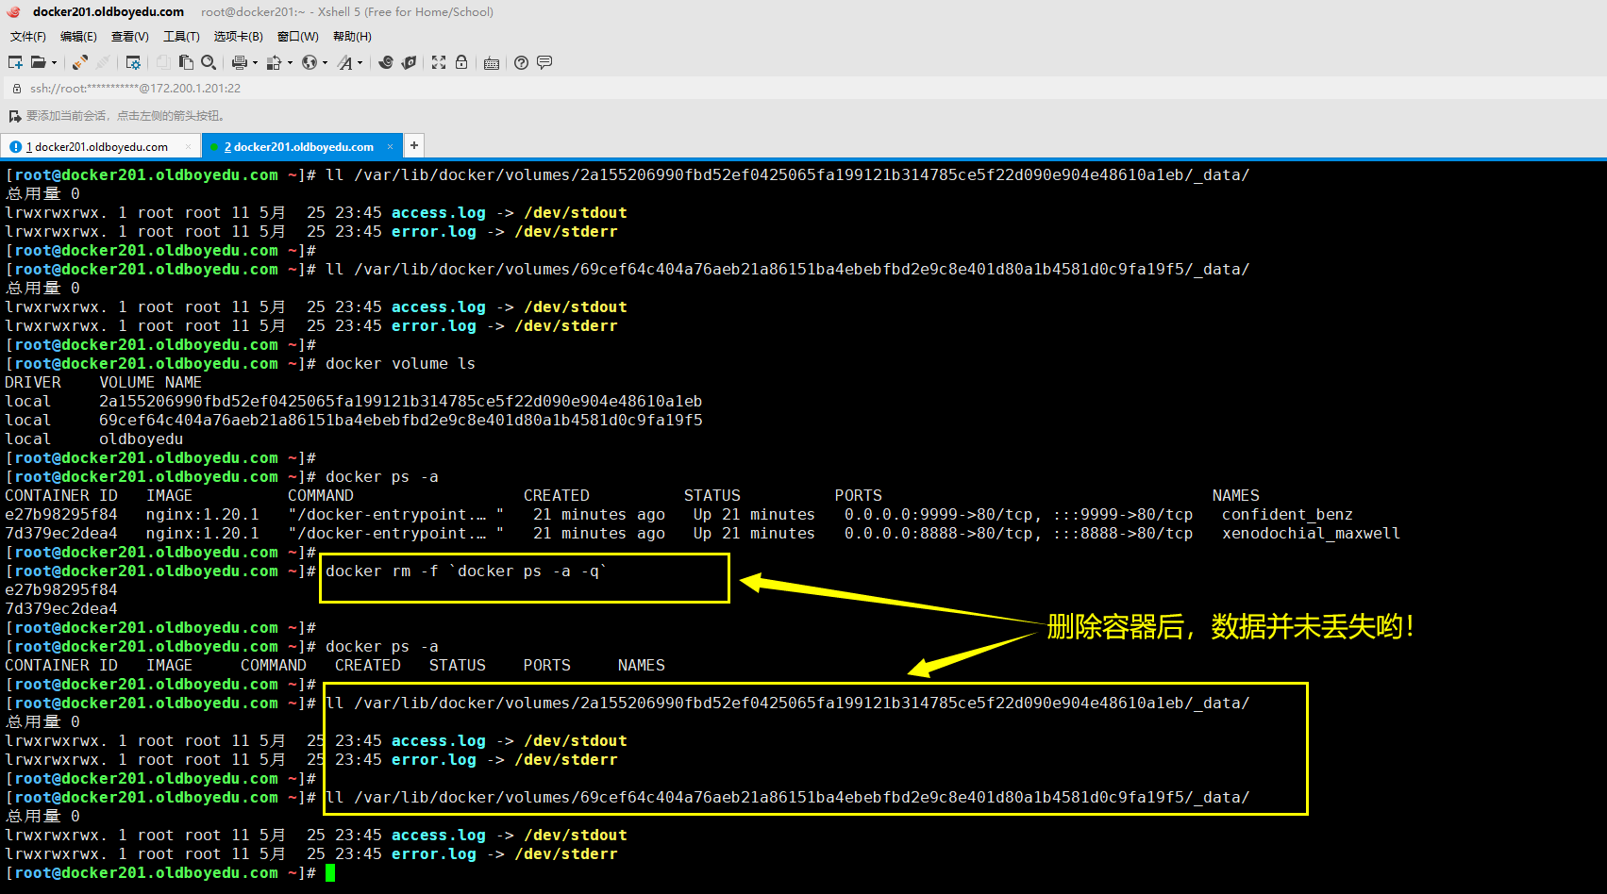Toggle the virtual keyboard icon
Image resolution: width=1607 pixels, height=894 pixels.
pyautogui.click(x=492, y=63)
